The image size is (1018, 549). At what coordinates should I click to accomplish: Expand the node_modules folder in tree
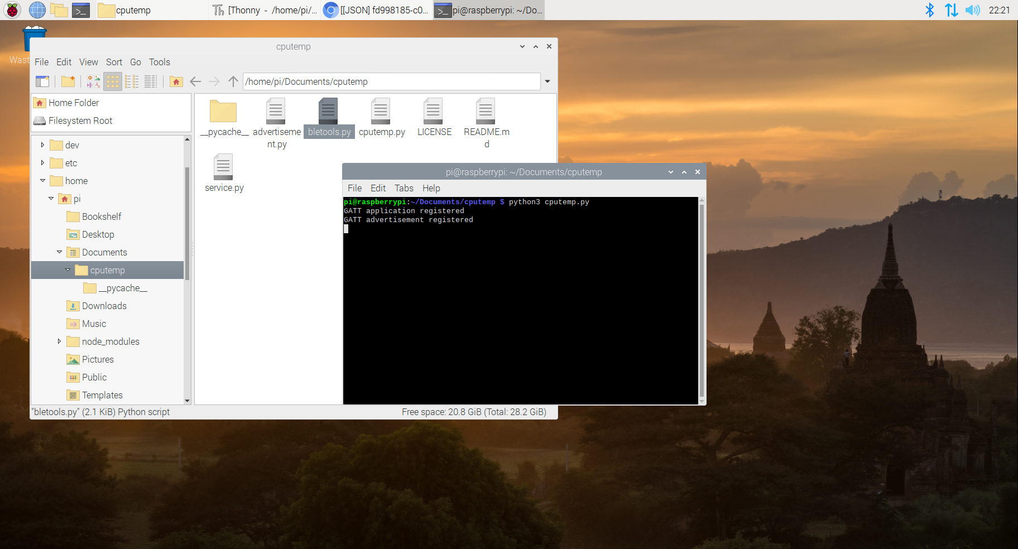coord(59,341)
